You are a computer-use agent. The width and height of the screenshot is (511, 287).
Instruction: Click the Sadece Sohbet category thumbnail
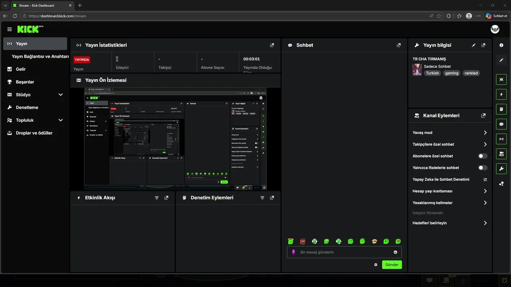(417, 70)
